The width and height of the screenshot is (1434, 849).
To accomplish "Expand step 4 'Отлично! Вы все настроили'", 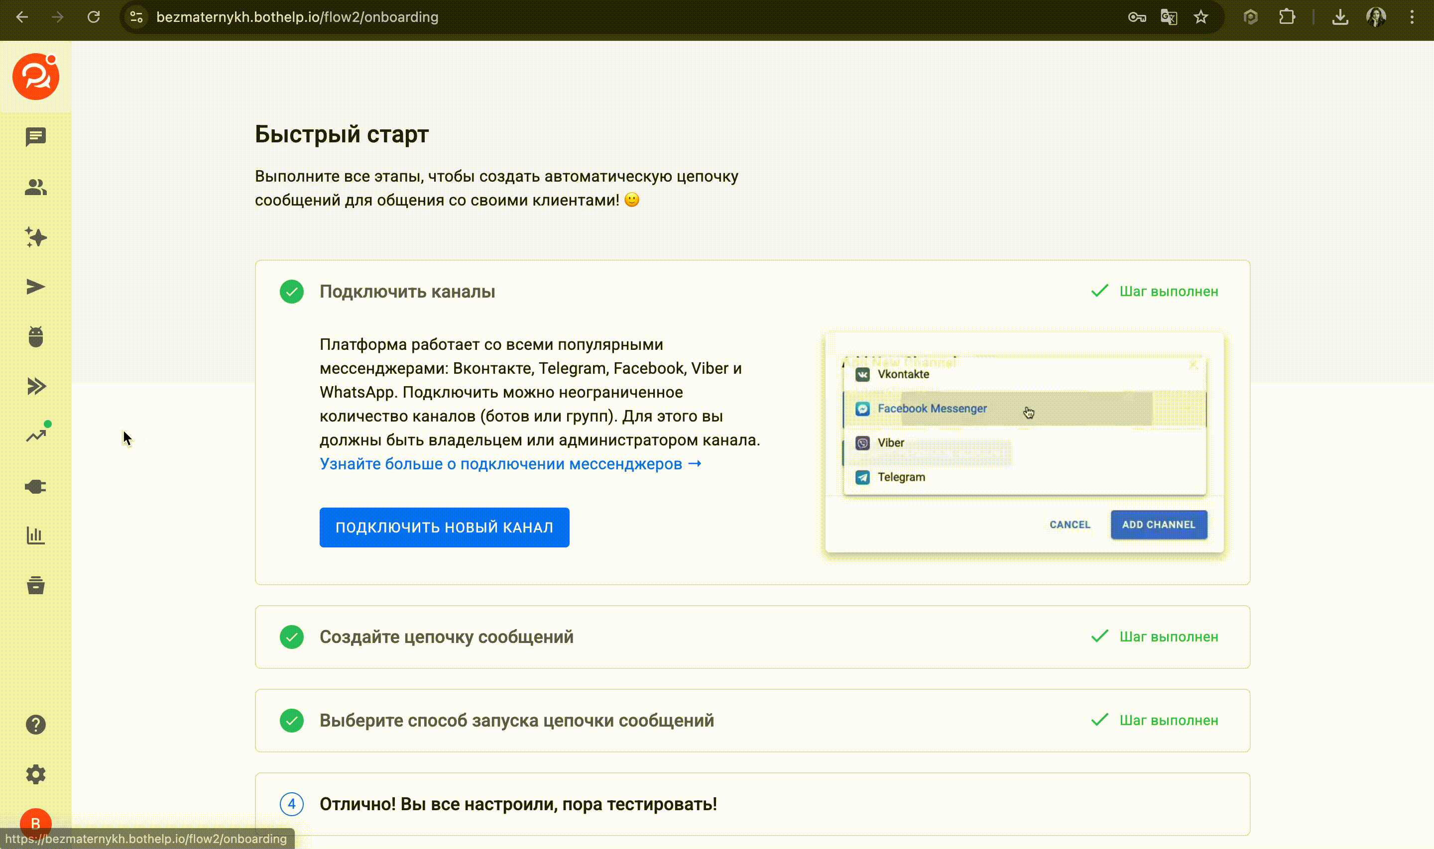I will 518,804.
